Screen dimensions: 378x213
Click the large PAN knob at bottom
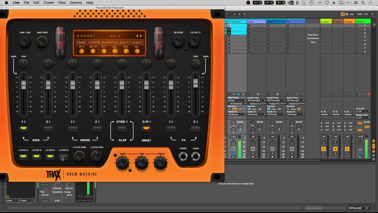(141, 163)
